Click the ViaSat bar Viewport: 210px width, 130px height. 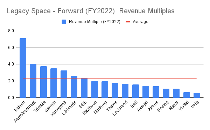187,95
